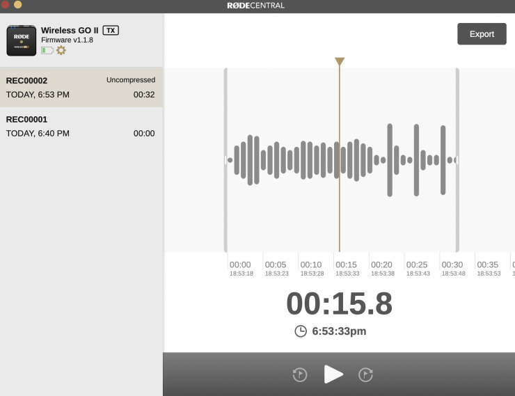Export the selected recording
The image size is (515, 396).
(482, 34)
